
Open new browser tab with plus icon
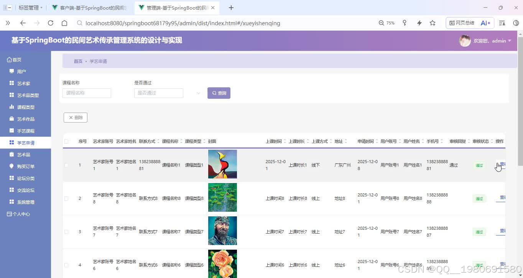pos(231,8)
